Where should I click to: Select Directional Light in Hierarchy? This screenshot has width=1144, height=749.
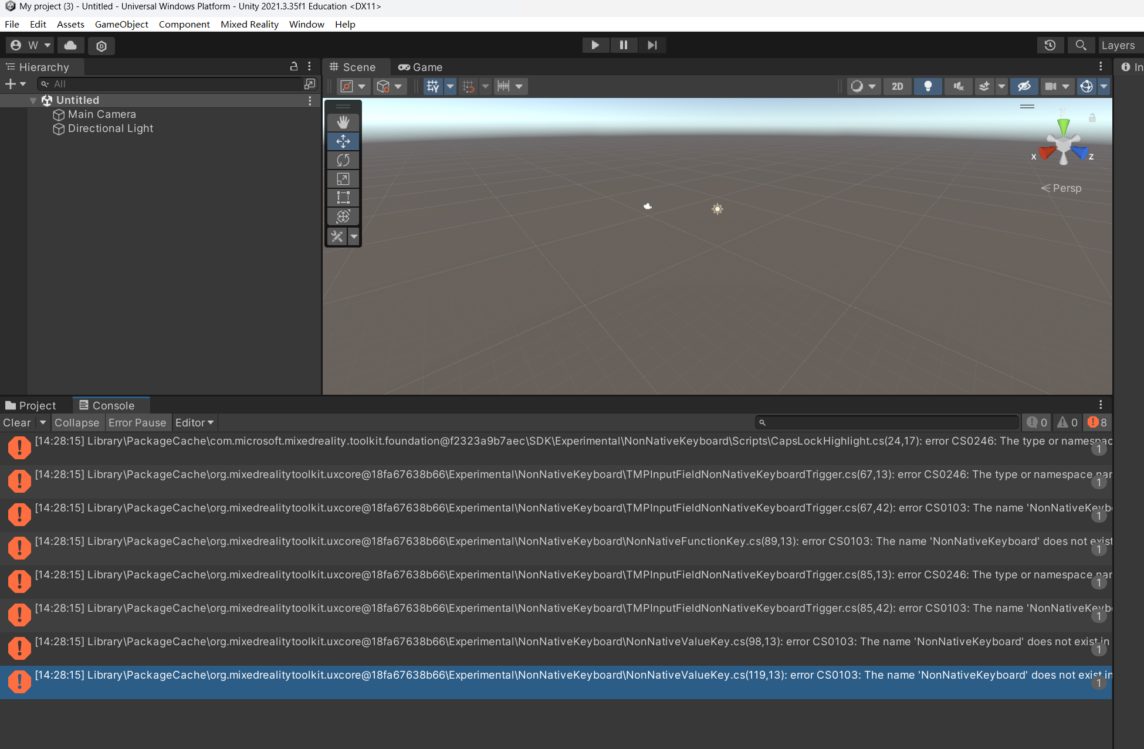pyautogui.click(x=110, y=128)
